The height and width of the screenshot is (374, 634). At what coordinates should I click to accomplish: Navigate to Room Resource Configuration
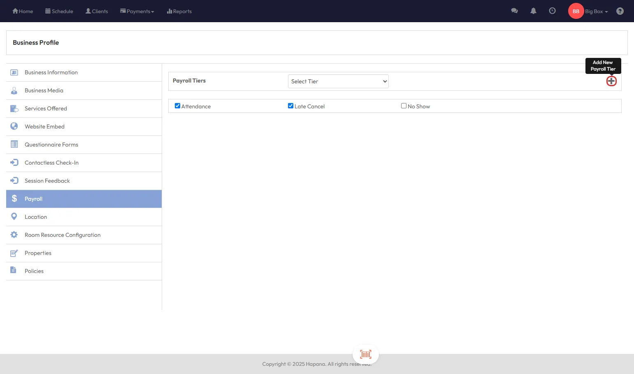[63, 235]
